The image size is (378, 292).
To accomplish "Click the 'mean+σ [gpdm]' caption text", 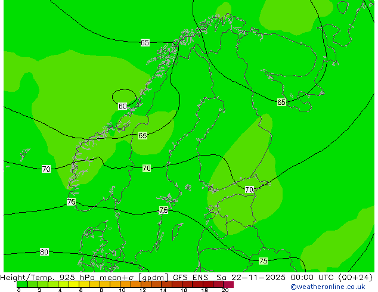I will [134, 278].
